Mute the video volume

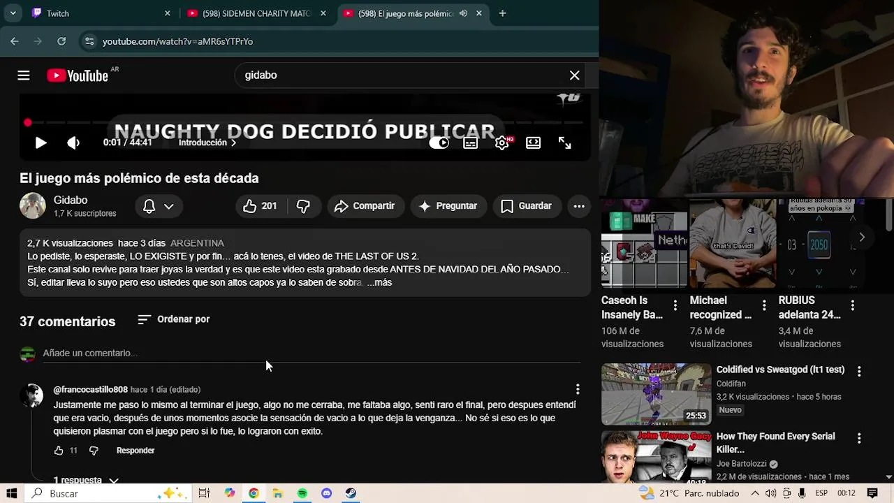[x=73, y=143]
